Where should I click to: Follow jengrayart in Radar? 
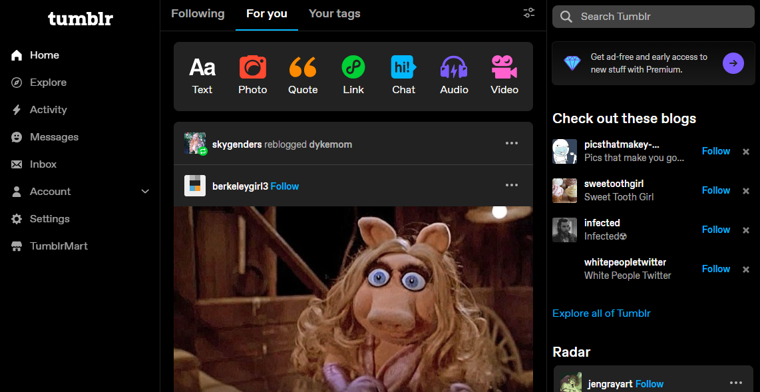650,384
